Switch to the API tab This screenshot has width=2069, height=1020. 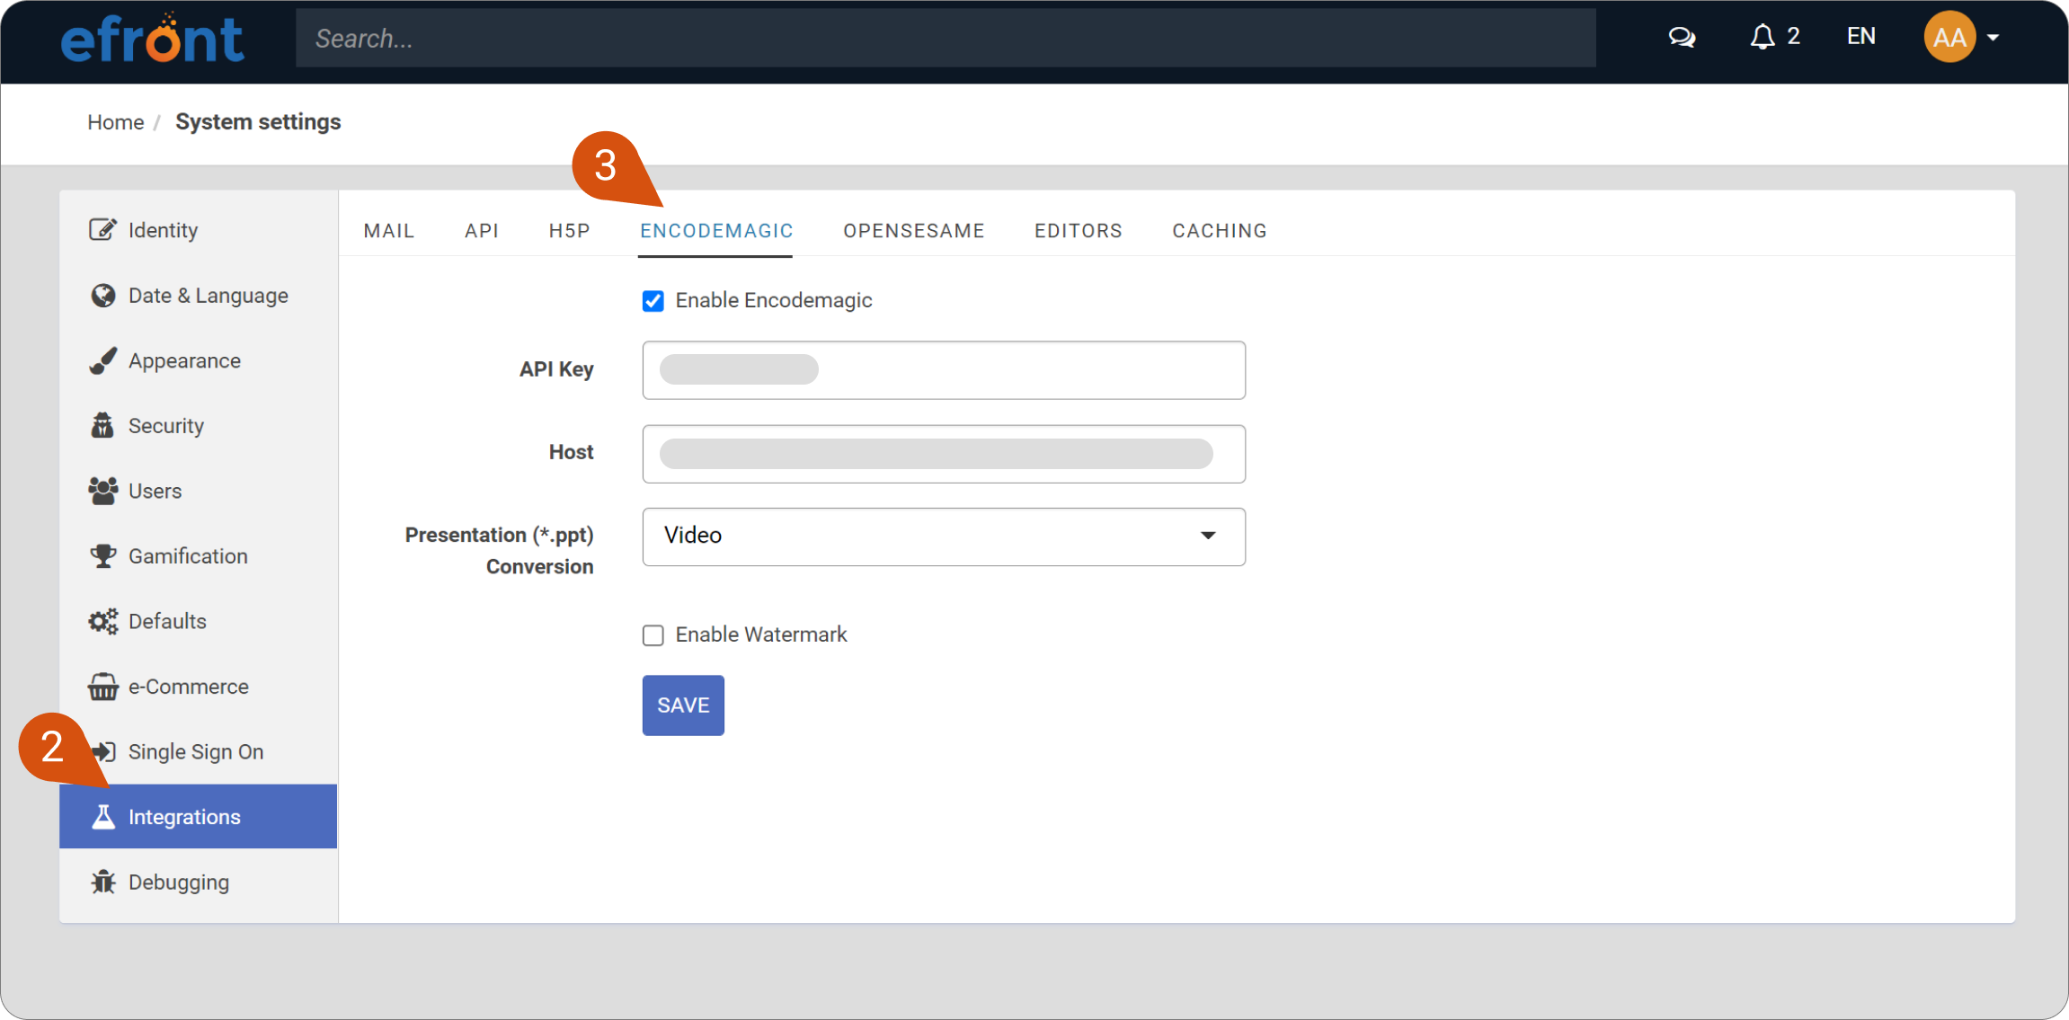coord(482,231)
